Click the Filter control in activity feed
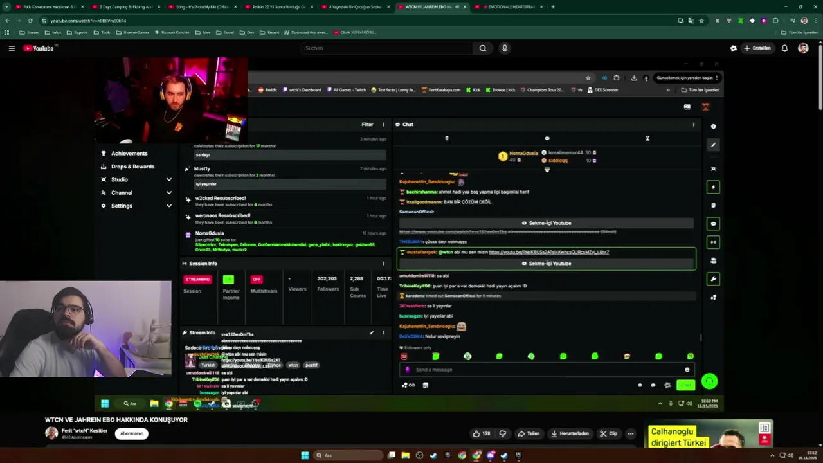 (367, 125)
